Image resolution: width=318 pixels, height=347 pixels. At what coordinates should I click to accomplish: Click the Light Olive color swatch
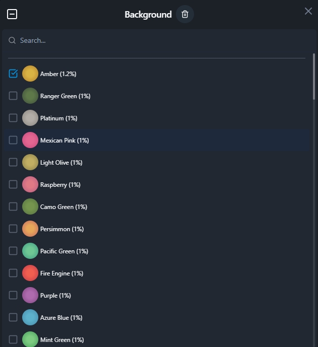(x=30, y=162)
